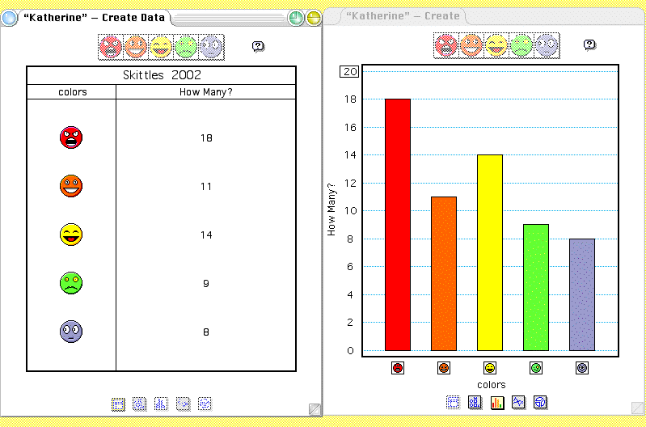Select the value 14 in the table
Image resolution: width=646 pixels, height=427 pixels.
pos(206,235)
